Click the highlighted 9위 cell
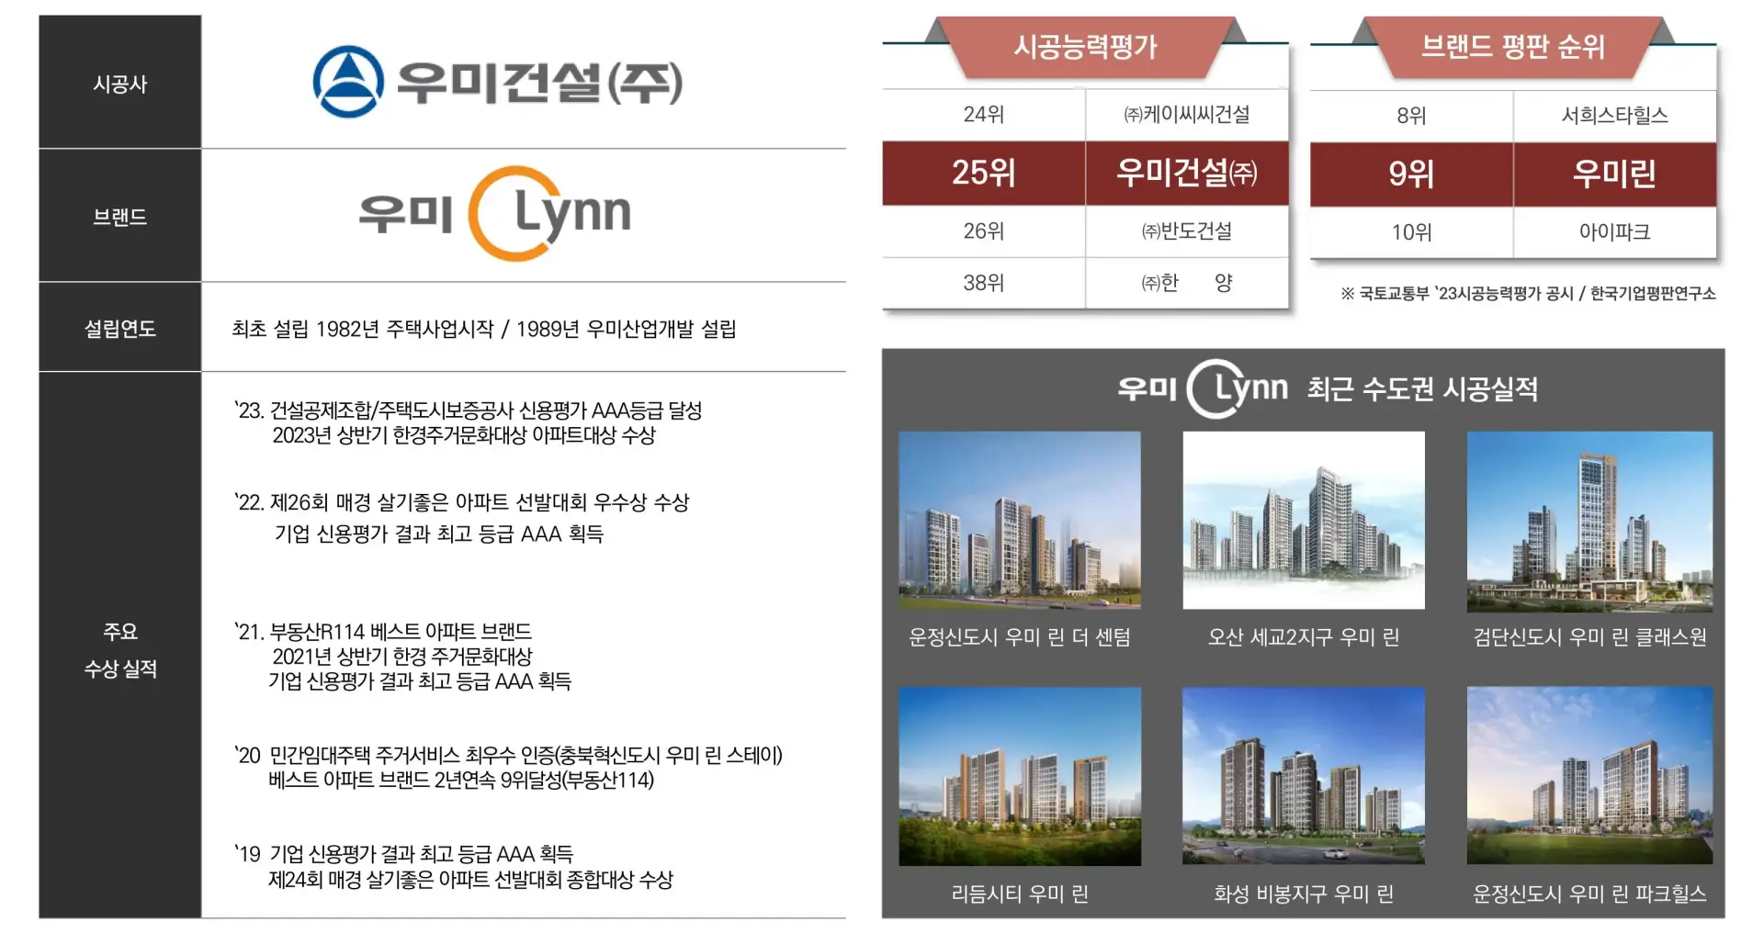Image resolution: width=1764 pixels, height=933 pixels. pos(1411,174)
